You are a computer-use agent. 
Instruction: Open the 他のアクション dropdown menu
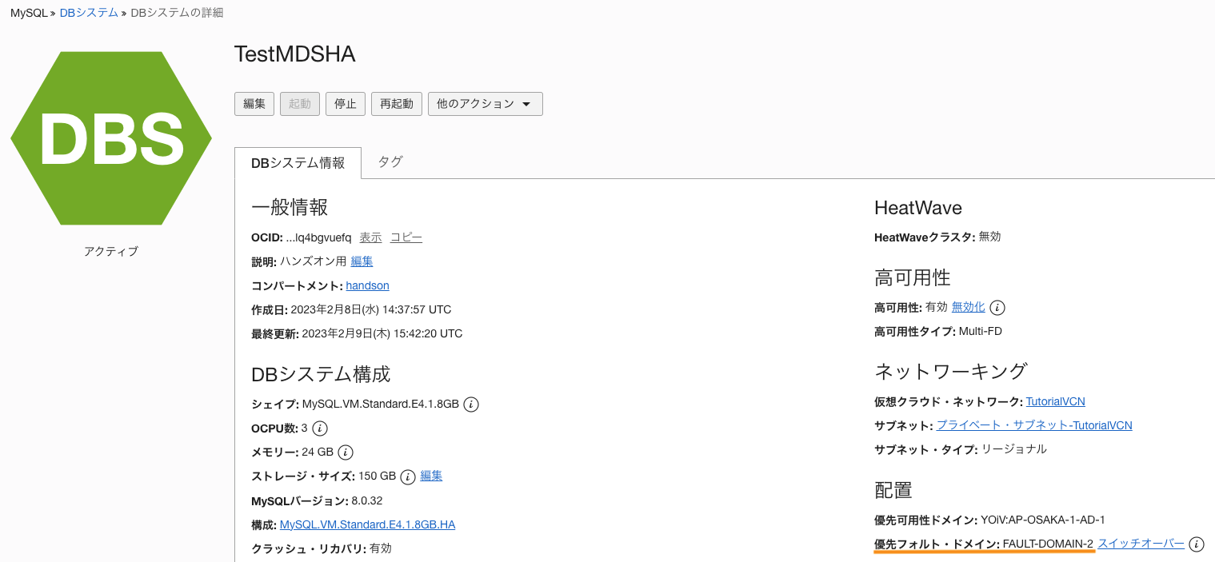pyautogui.click(x=485, y=104)
